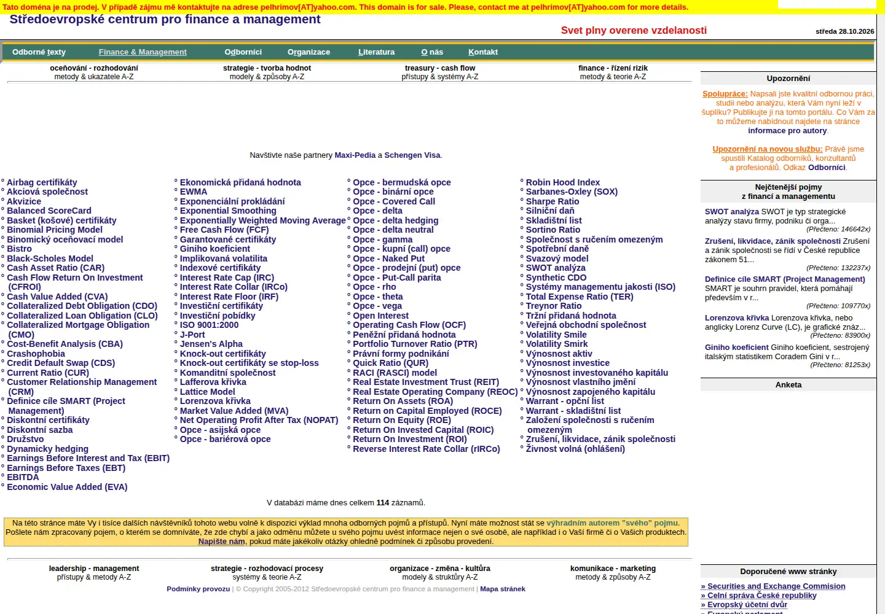
Task: Go to the Odborníci menu item
Action: tap(243, 52)
